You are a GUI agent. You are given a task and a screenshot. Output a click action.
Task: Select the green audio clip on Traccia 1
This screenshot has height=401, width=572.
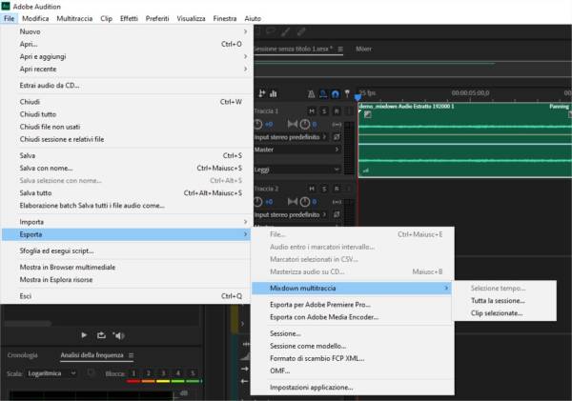point(465,140)
